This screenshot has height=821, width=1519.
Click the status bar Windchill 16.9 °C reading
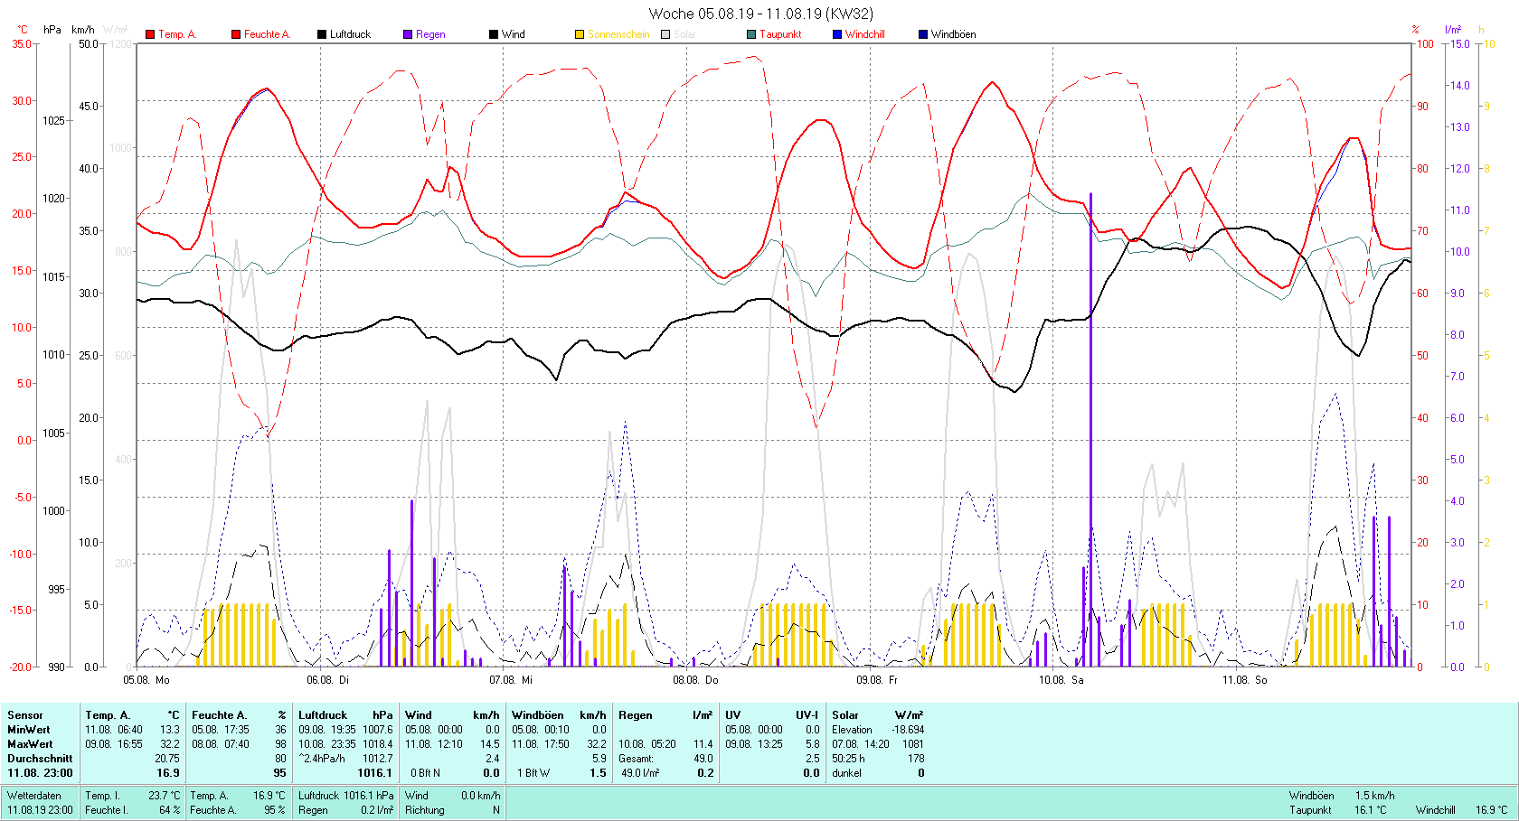[x=1462, y=810]
